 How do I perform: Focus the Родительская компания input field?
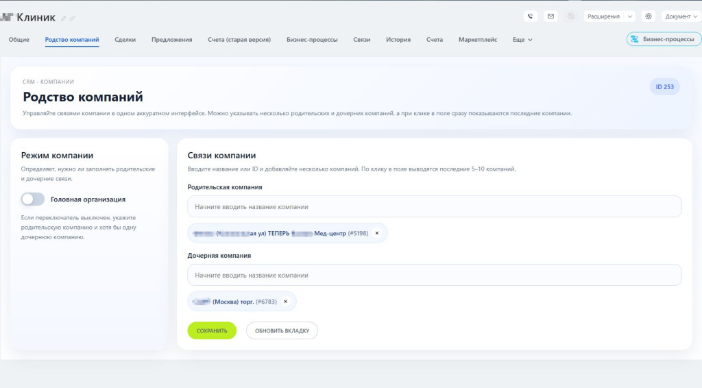(x=434, y=207)
